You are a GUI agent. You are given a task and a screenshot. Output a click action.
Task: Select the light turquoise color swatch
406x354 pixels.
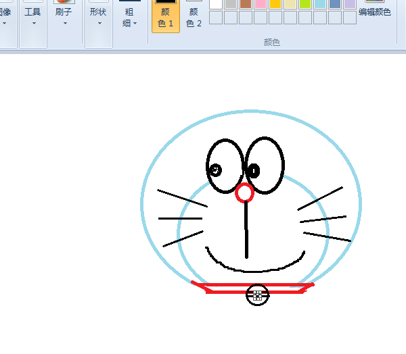[x=320, y=3]
